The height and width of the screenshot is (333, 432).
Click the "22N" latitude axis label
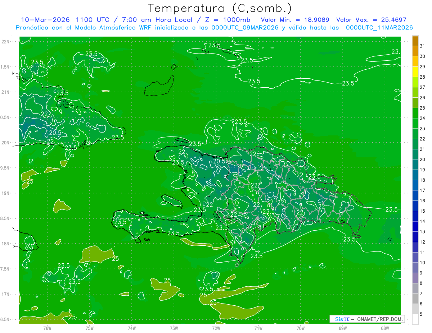(x=5, y=41)
